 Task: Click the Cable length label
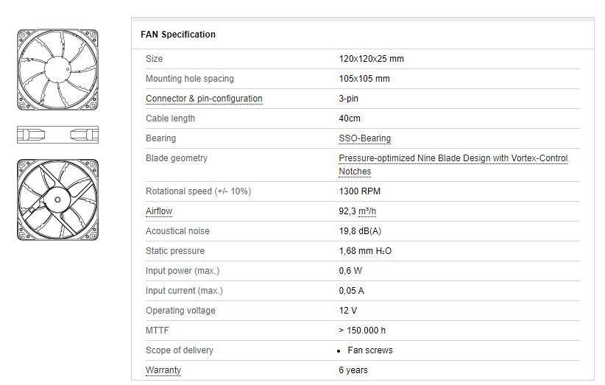pos(170,119)
